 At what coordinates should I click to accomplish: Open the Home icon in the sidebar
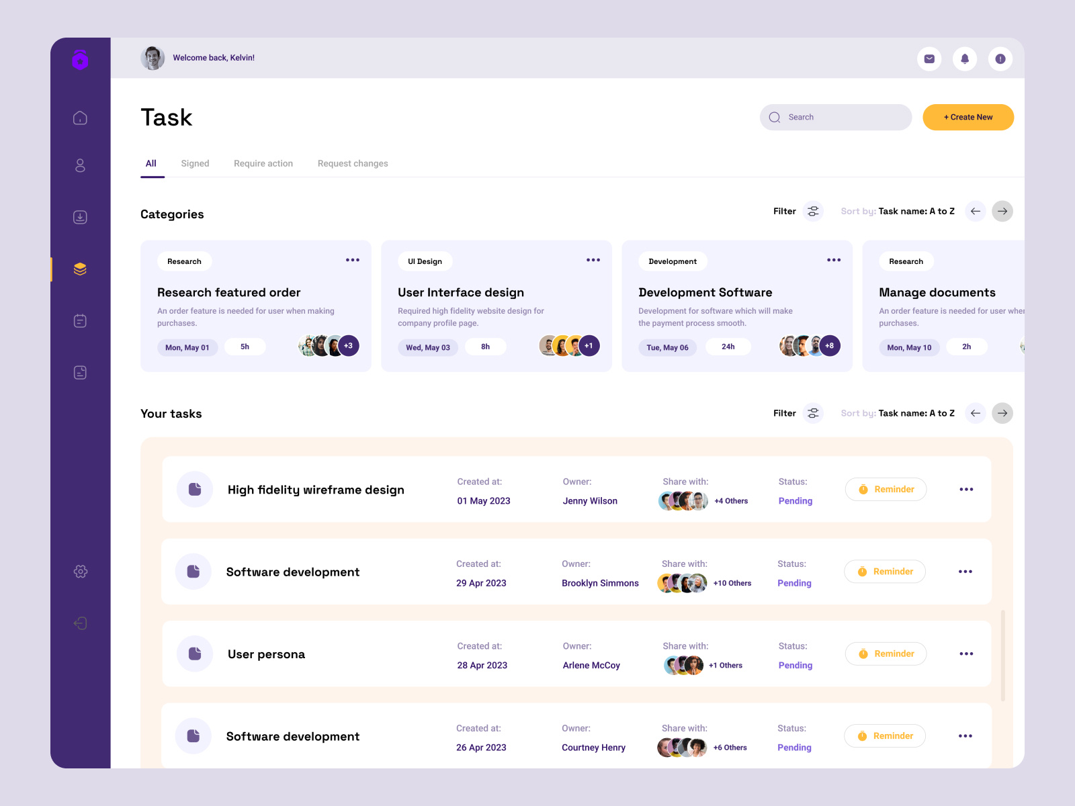click(80, 117)
